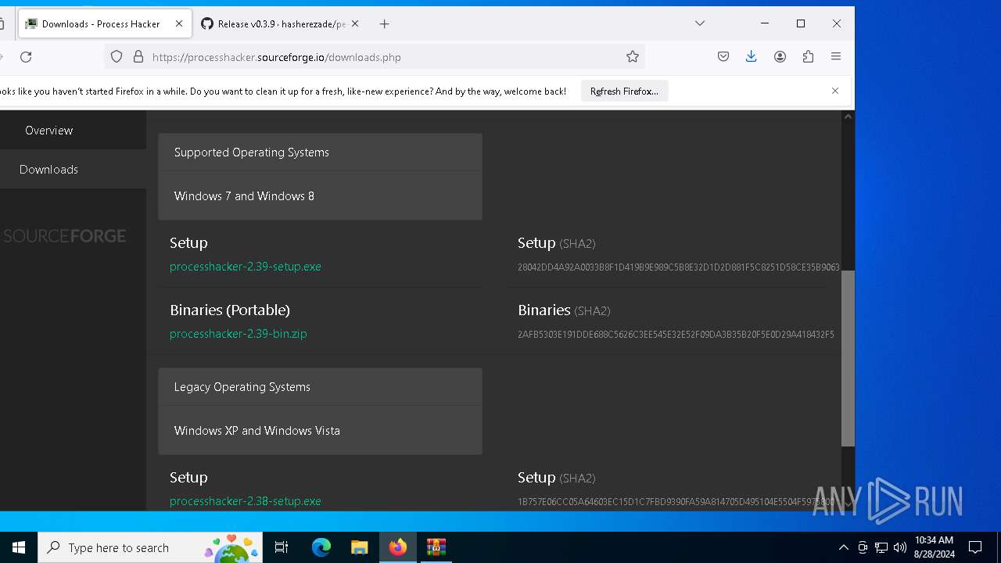The height and width of the screenshot is (563, 1001).
Task: Click the scrollbar up arrow
Action: point(848,117)
